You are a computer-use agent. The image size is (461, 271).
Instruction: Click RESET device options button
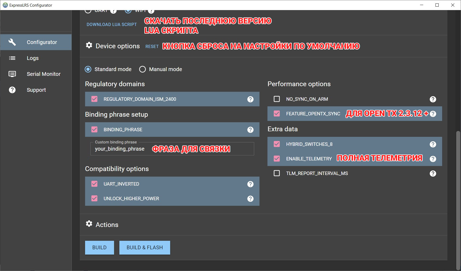point(152,46)
